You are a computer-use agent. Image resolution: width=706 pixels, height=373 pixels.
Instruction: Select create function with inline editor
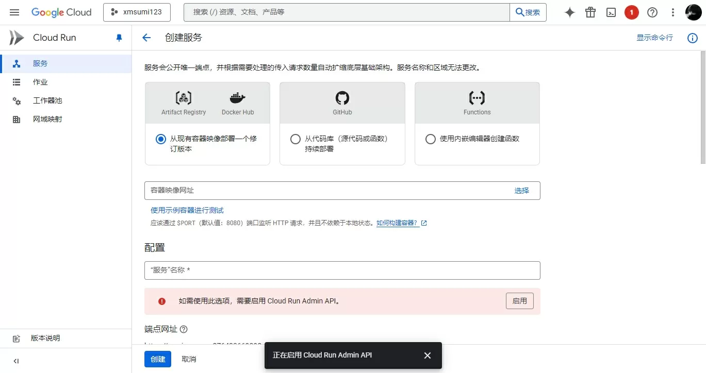(431, 139)
